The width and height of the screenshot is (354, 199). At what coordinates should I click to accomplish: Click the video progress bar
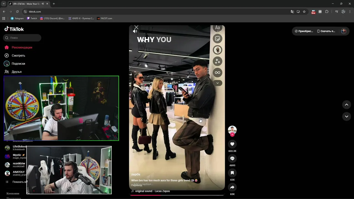[x=177, y=195]
